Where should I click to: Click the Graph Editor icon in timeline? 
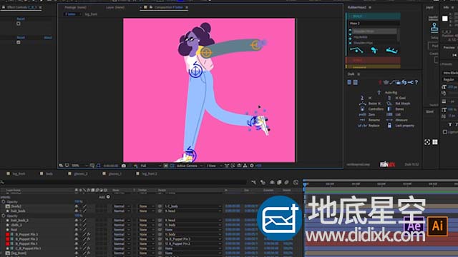(296, 183)
